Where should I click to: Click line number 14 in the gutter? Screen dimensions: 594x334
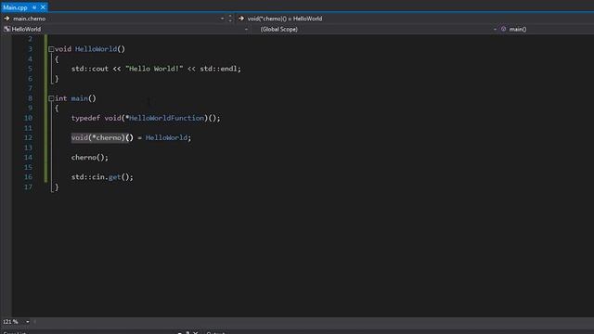click(28, 157)
